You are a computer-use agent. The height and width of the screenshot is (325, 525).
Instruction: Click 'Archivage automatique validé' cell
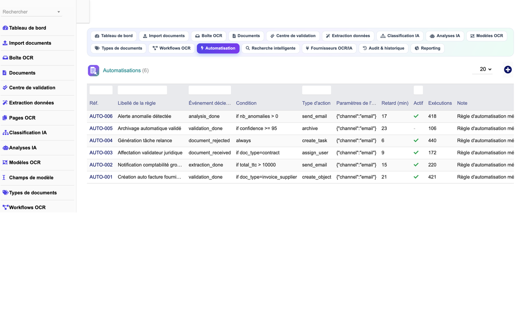(149, 129)
